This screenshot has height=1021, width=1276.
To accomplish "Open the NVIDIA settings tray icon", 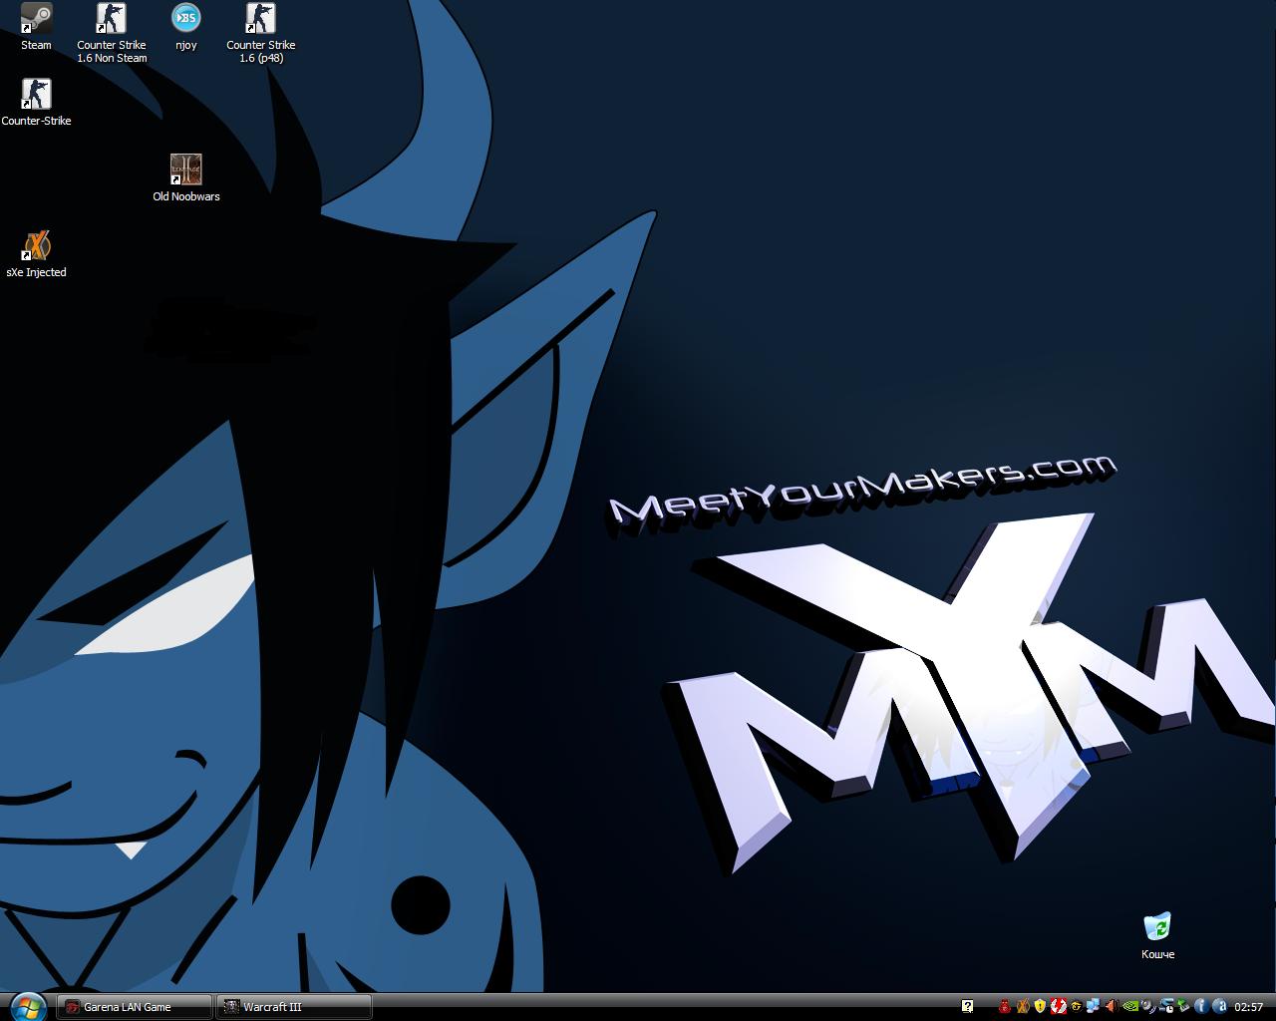I will point(1130,1006).
